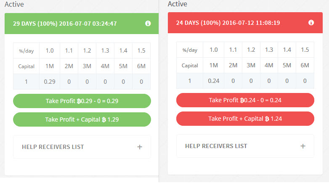
Task: Select the red 24 DAYS (100%) header bar
Action: click(x=236, y=23)
